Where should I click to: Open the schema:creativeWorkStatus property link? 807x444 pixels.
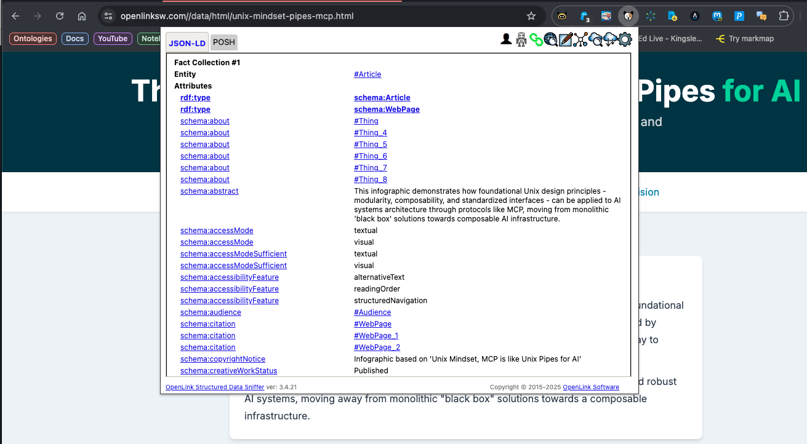[228, 371]
